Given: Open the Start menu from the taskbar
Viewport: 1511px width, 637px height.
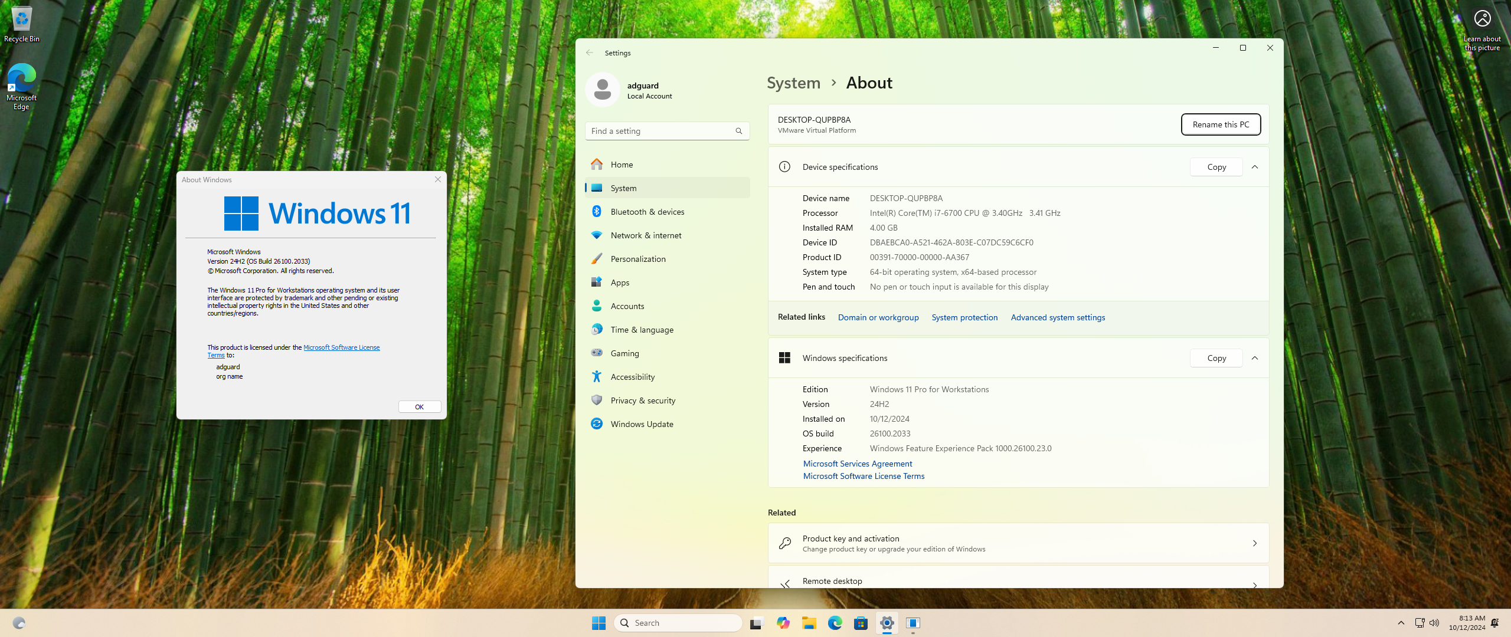Looking at the screenshot, I should coord(598,623).
